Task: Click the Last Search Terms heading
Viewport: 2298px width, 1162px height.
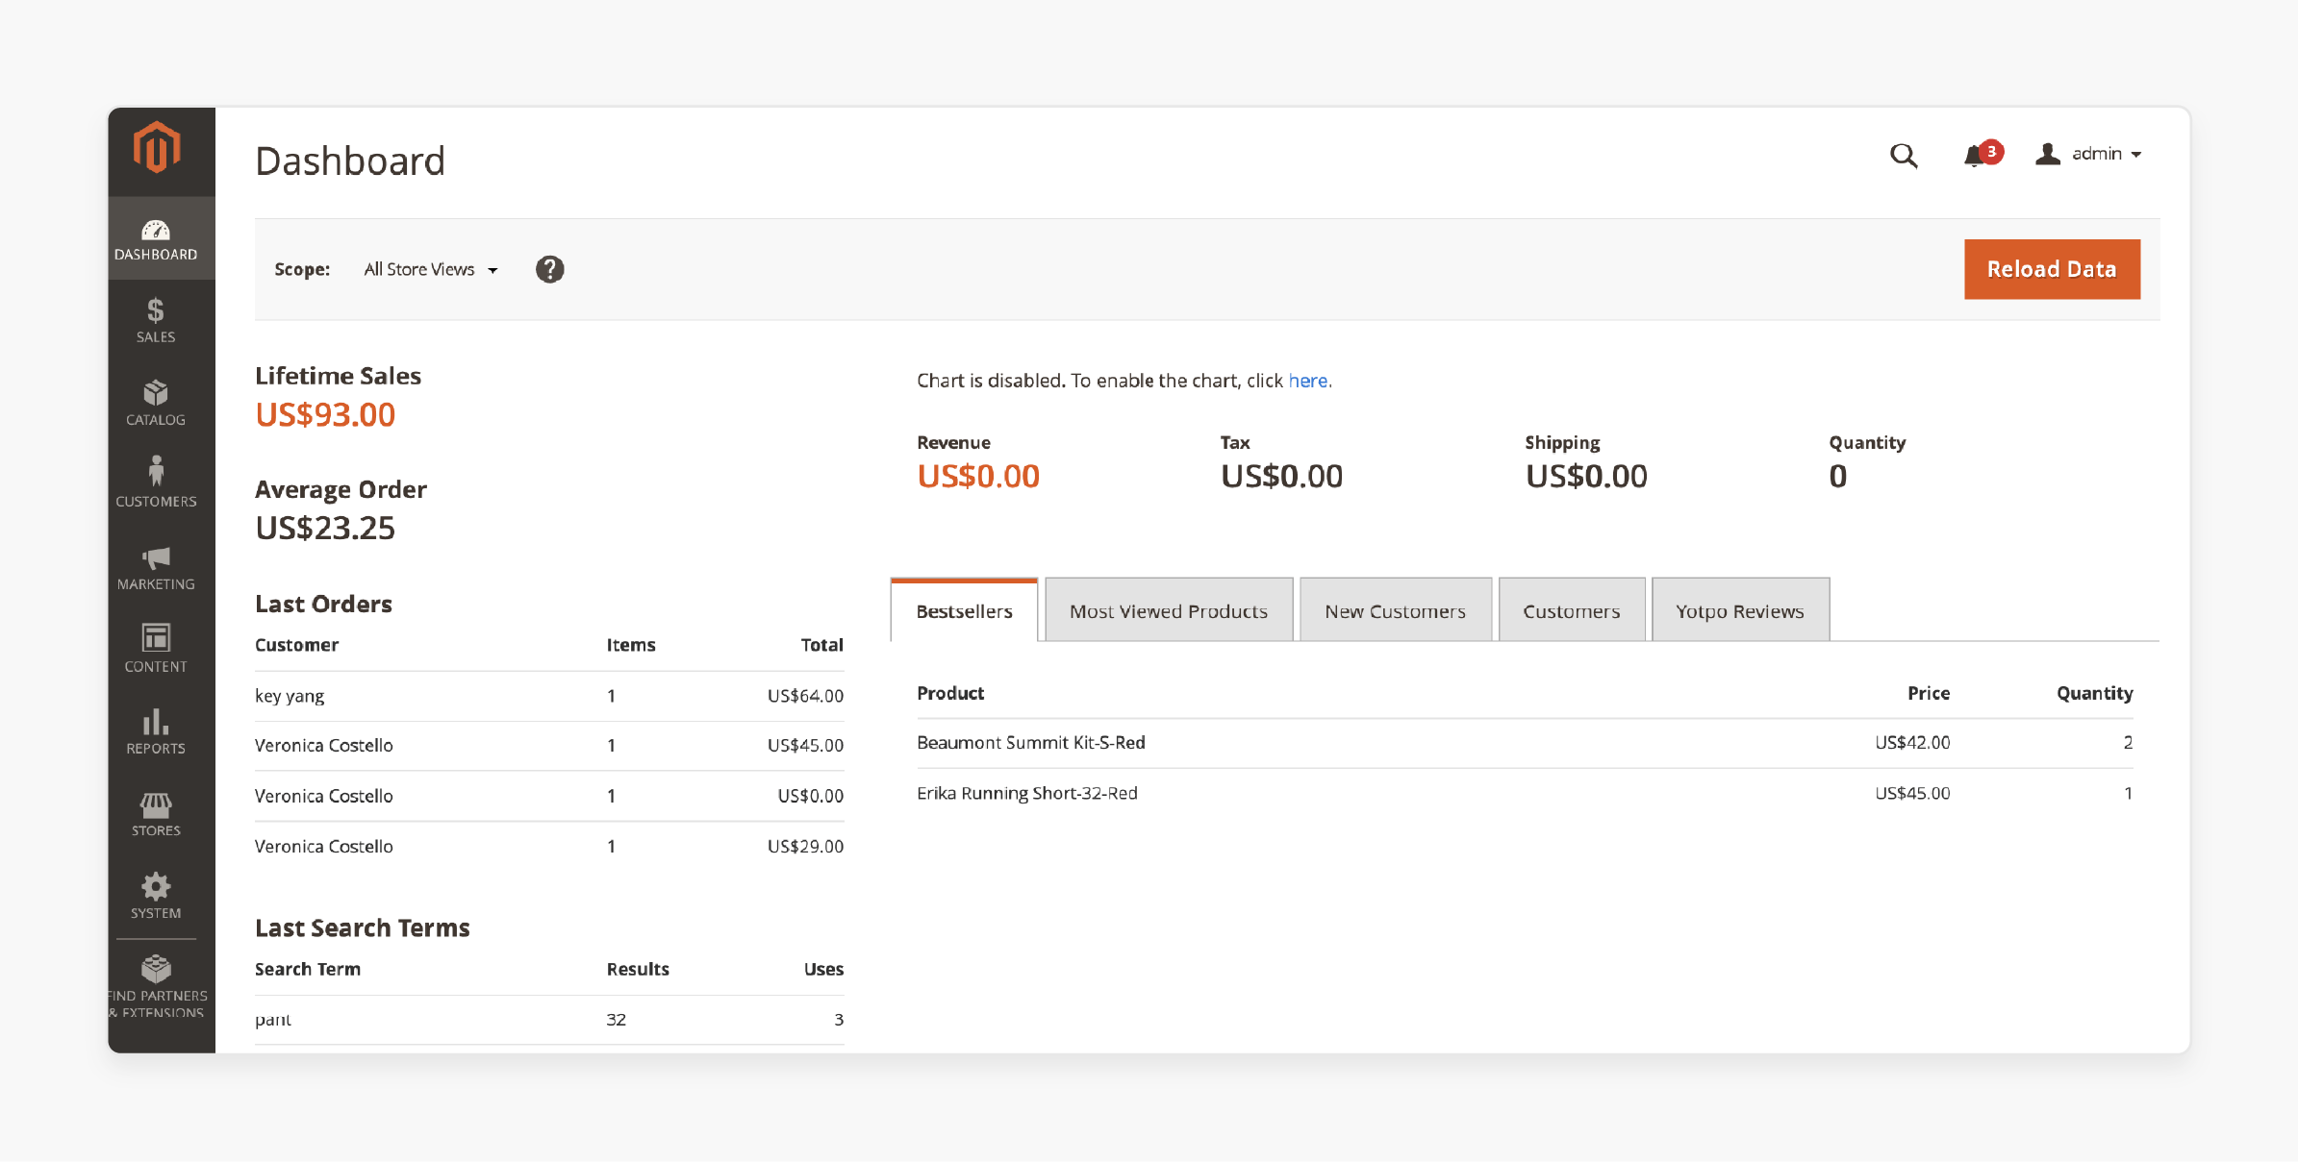Action: [x=363, y=927]
